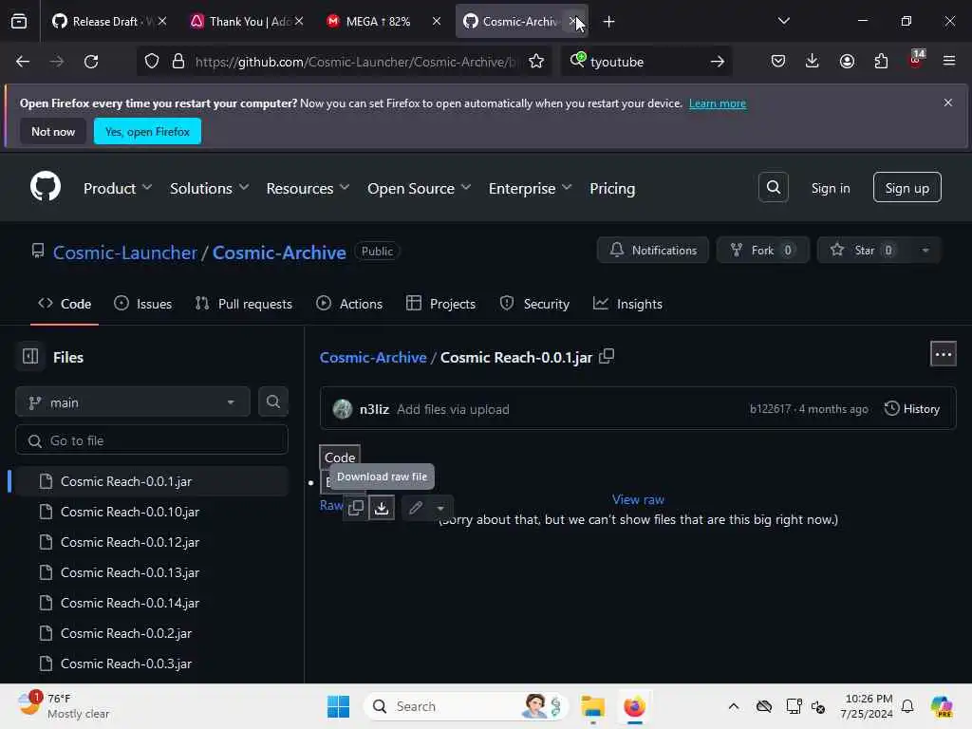Reload the current page
This screenshot has height=729, width=972.
91,62
